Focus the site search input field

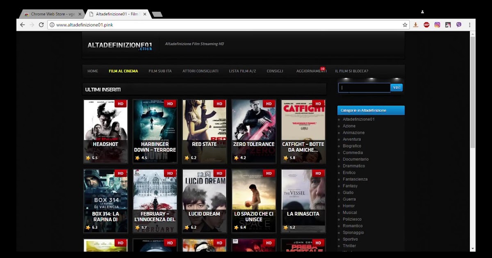coord(364,88)
